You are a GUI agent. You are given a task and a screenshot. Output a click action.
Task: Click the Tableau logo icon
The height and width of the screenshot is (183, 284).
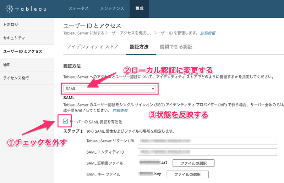coord(9,8)
